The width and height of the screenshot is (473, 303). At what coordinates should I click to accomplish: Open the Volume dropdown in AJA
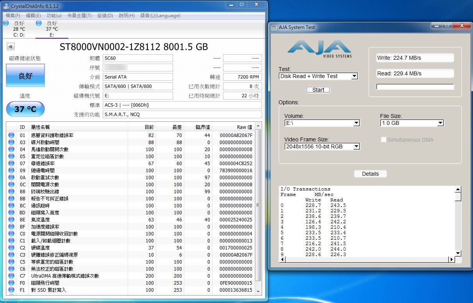point(322,123)
